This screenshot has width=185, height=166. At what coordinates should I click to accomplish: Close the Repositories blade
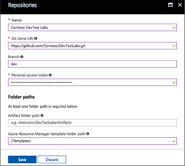(180, 5)
